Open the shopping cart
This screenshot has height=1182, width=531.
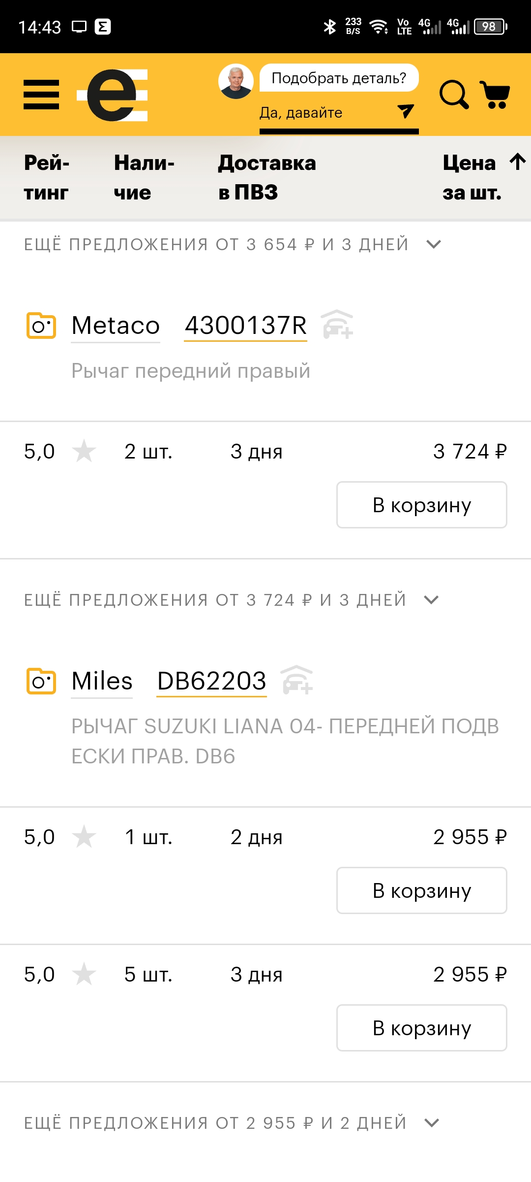coord(495,94)
